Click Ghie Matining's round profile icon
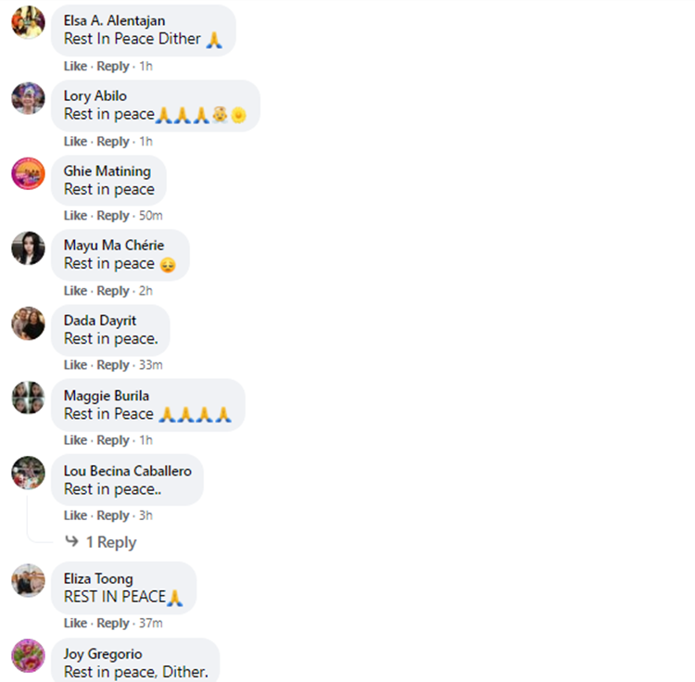Screen dimensions: 695x682 coord(28,173)
